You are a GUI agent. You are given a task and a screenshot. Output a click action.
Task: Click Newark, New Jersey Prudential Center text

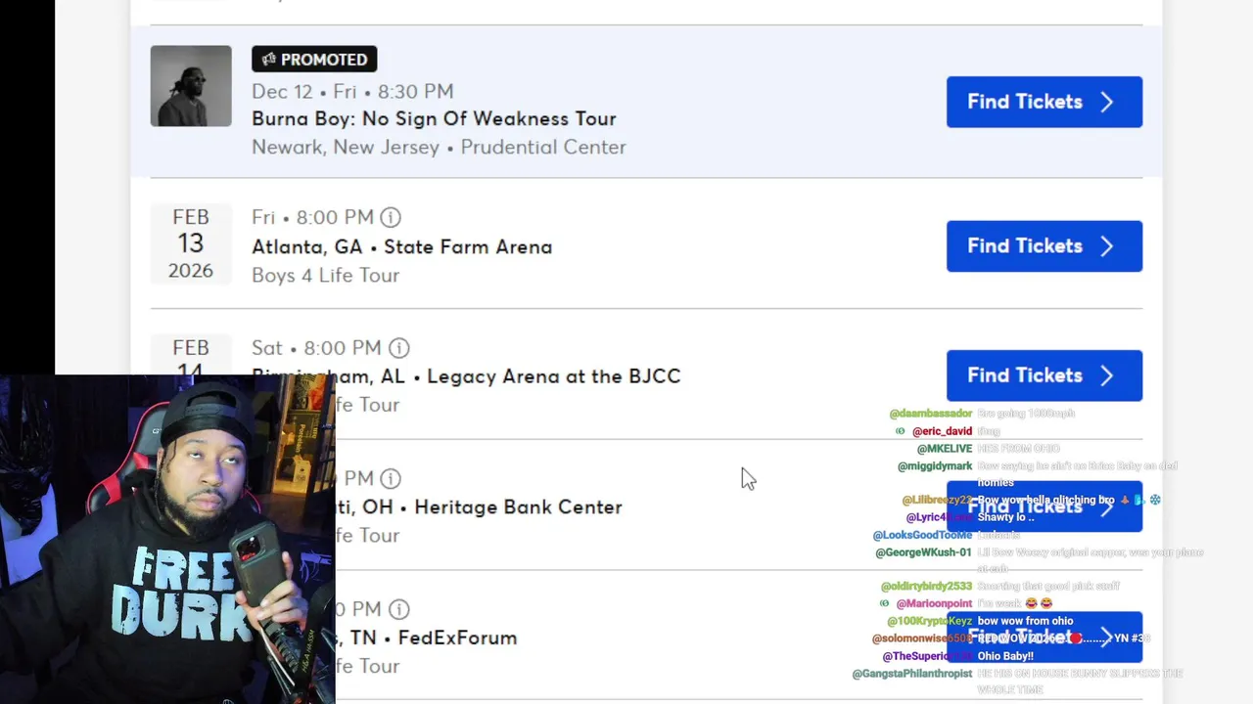pos(439,147)
